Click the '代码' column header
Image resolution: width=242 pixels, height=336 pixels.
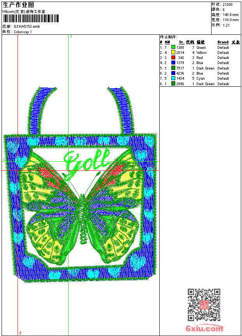(x=190, y=42)
